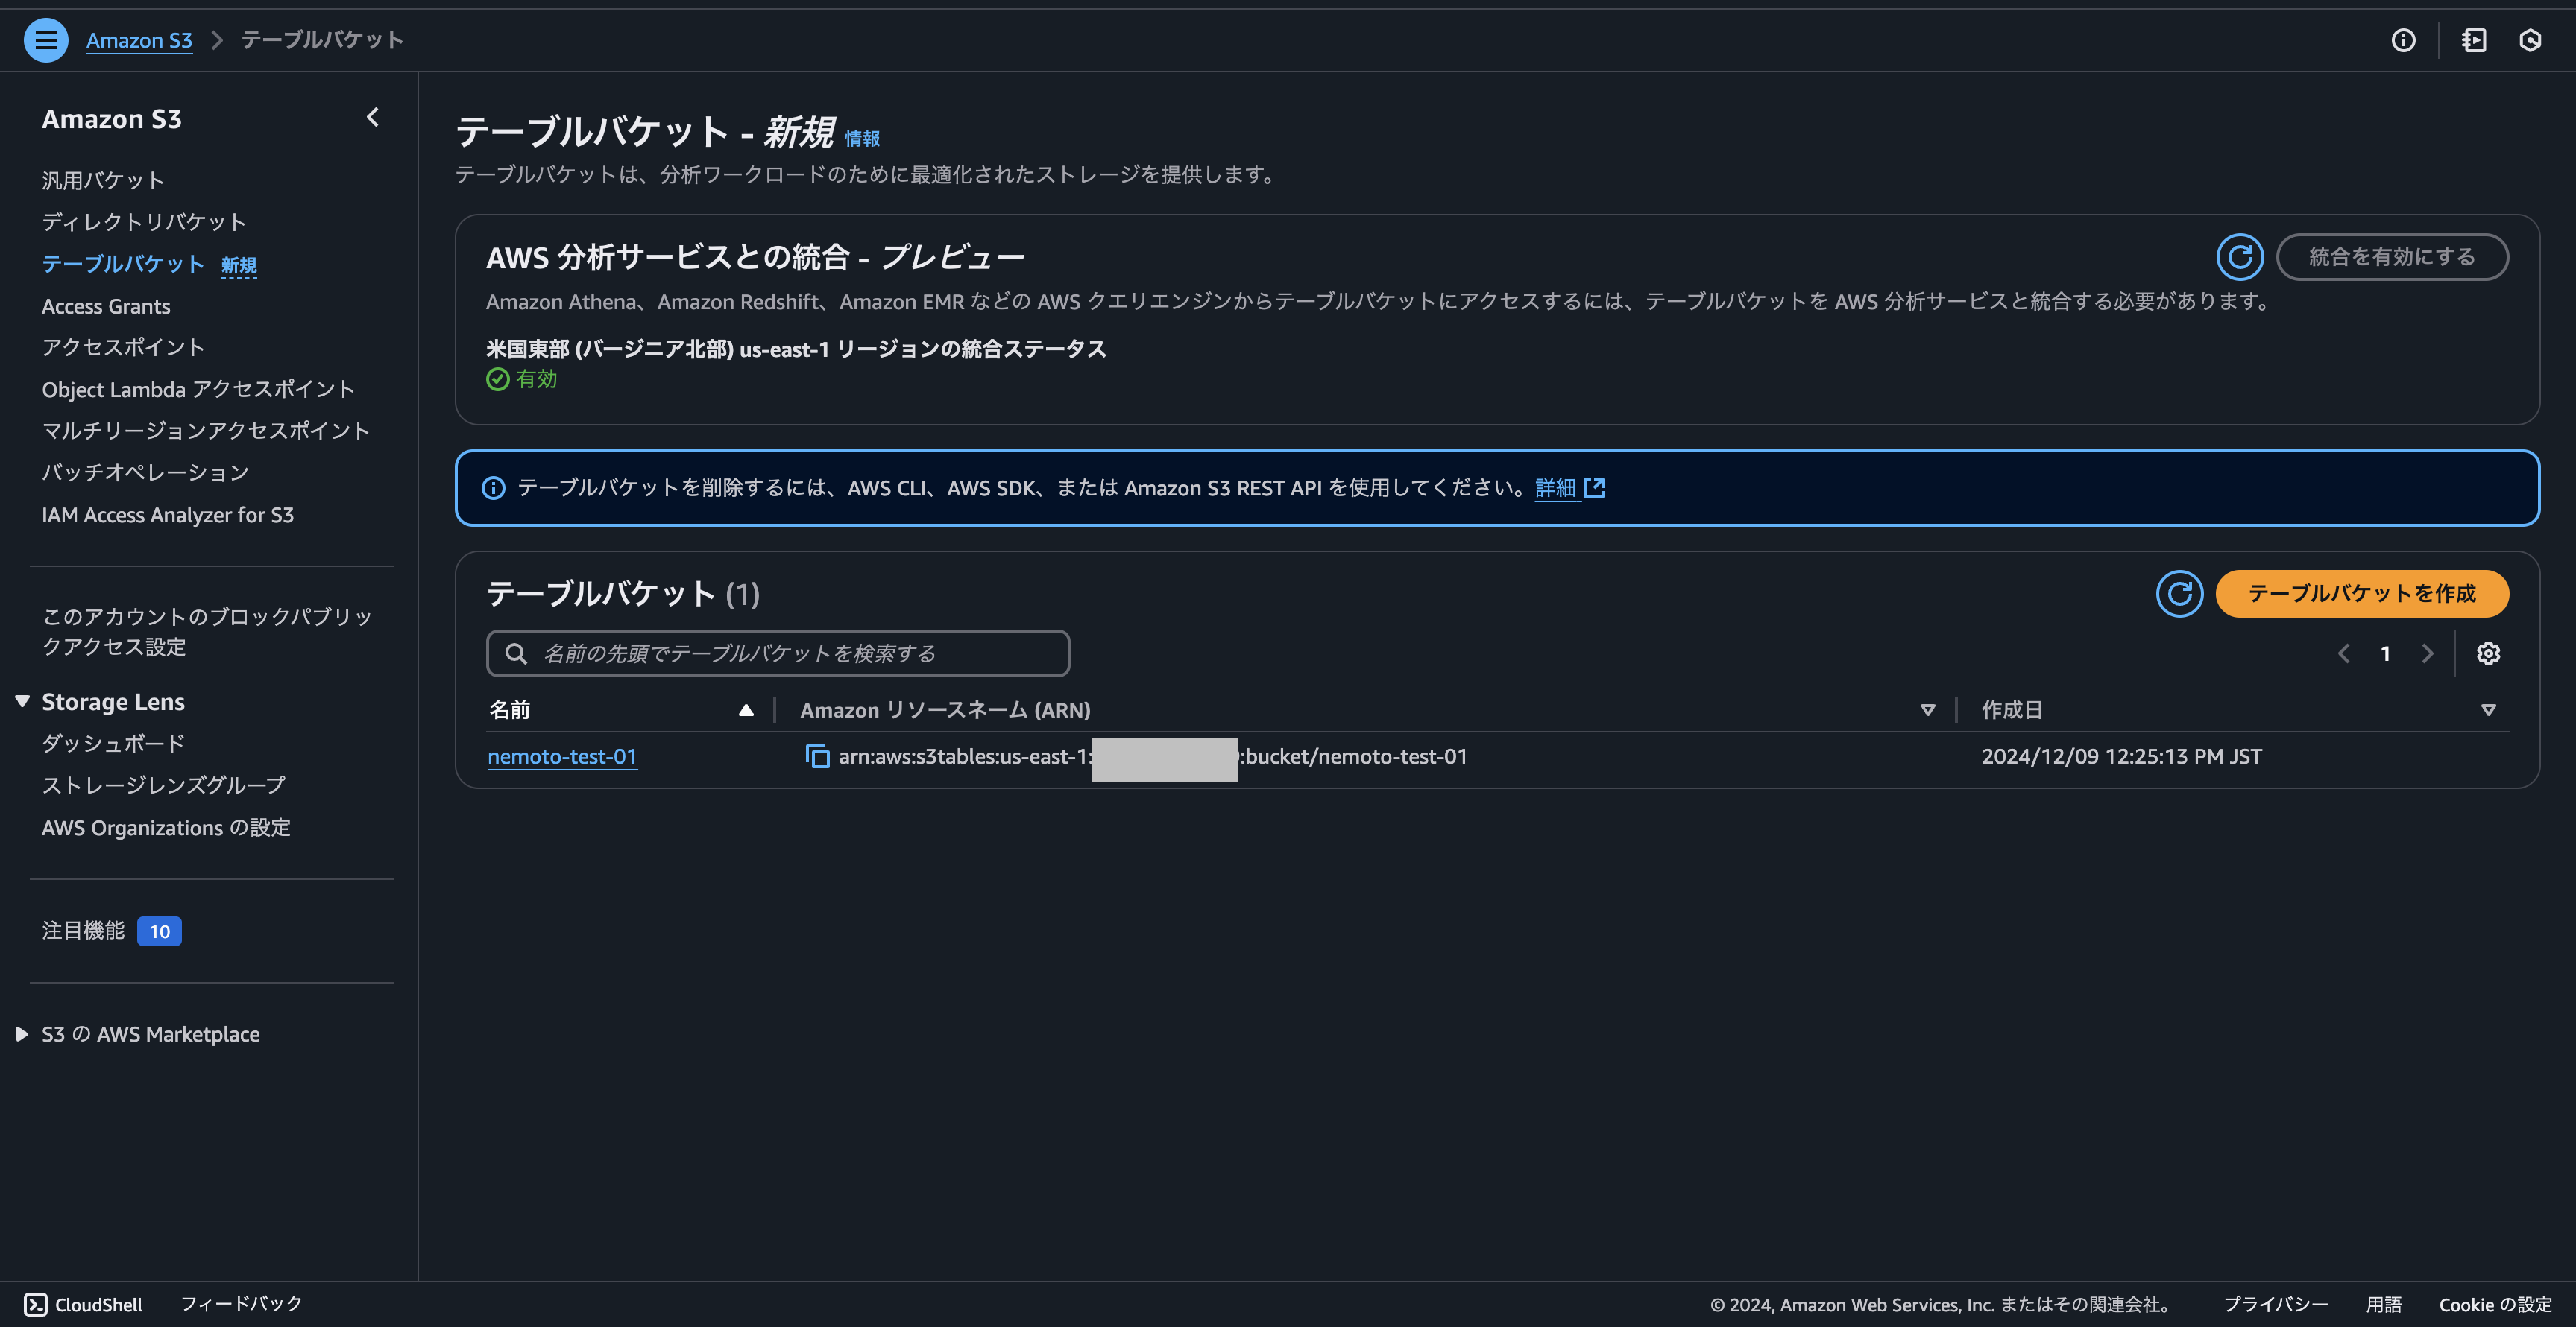Open Cookie の設定 in the footer

(2495, 1304)
